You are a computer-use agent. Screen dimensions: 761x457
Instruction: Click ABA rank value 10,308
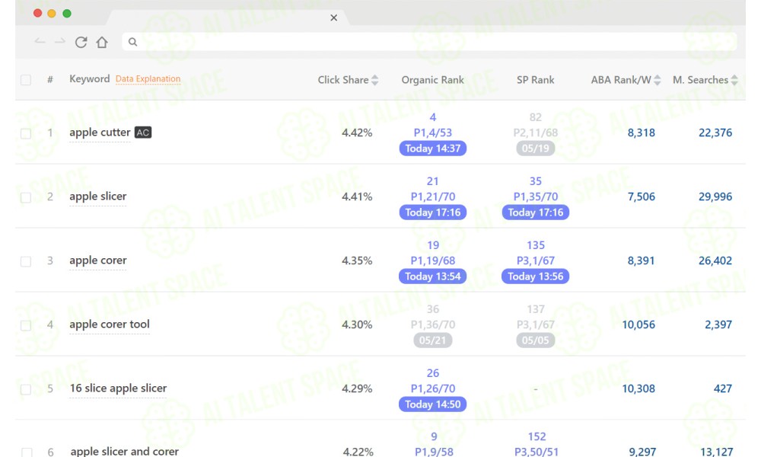point(638,388)
